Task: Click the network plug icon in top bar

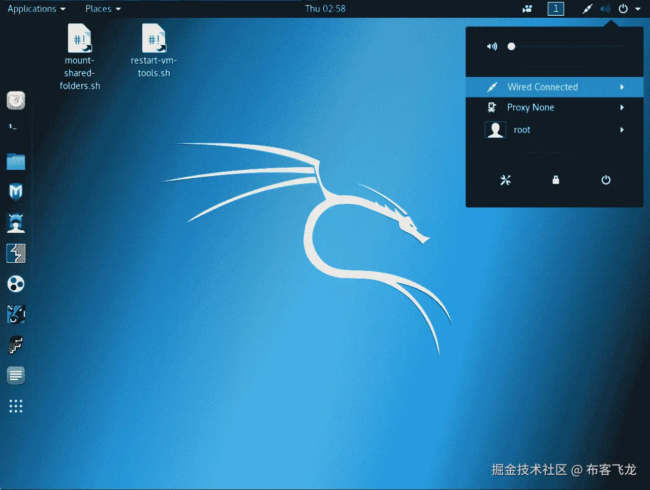Action: click(587, 9)
